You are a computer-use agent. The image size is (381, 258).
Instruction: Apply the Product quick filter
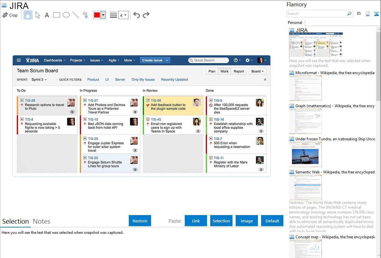point(93,80)
